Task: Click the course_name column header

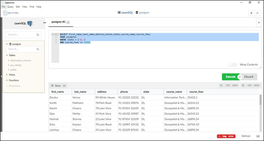Action: click(175, 92)
